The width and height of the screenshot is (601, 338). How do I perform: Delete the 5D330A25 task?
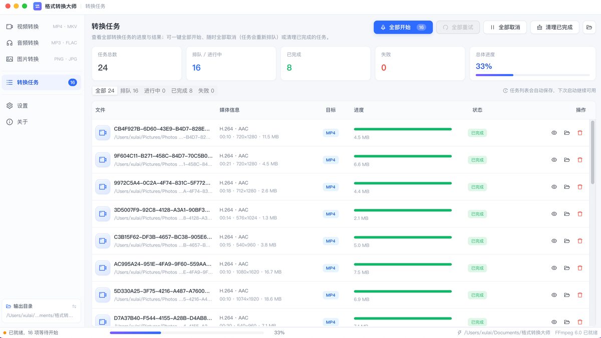(580, 295)
